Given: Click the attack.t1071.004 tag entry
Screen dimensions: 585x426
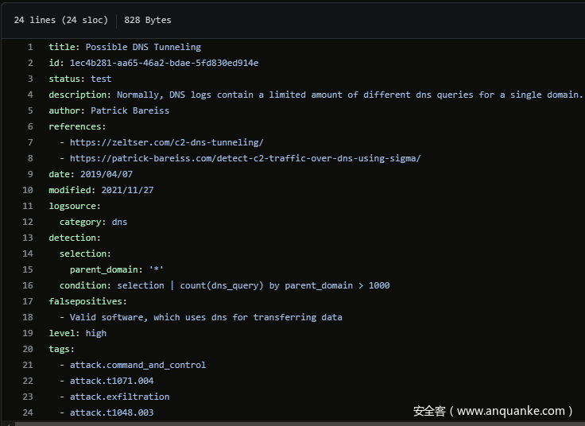Looking at the screenshot, I should pos(111,381).
